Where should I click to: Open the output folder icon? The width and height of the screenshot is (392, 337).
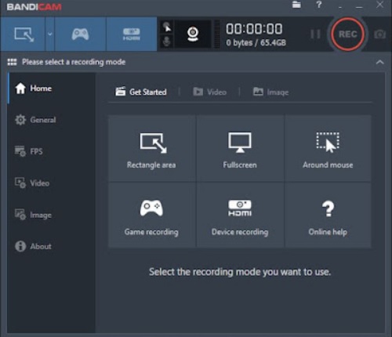click(x=296, y=5)
